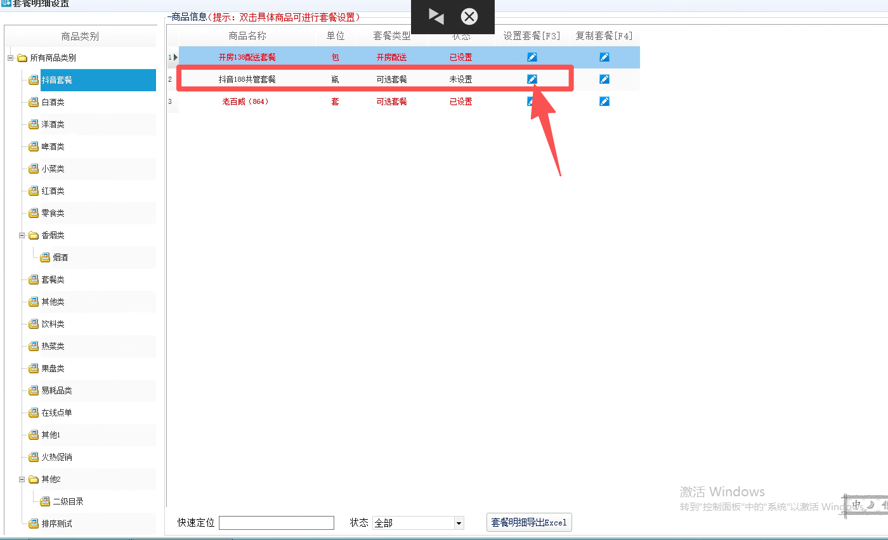Click the 快速定位 search input field
The image size is (888, 540).
coord(276,523)
